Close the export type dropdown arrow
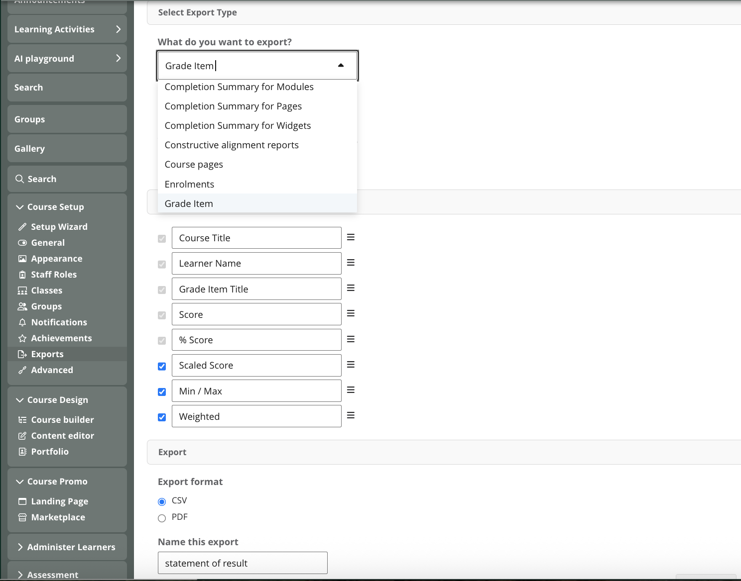 (341, 66)
